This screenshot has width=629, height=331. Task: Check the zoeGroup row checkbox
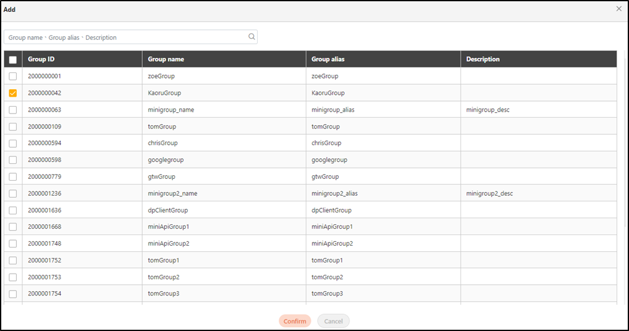13,76
